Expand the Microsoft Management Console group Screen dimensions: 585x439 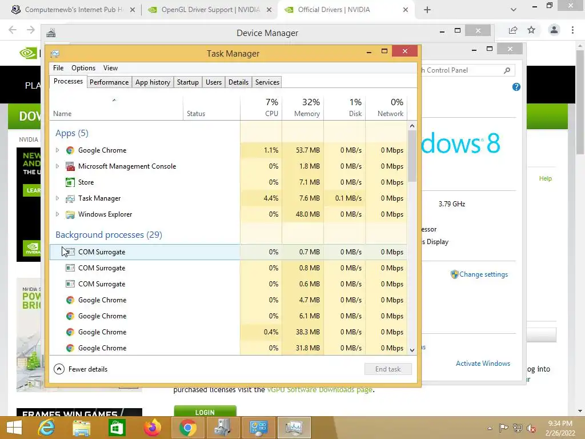click(57, 166)
